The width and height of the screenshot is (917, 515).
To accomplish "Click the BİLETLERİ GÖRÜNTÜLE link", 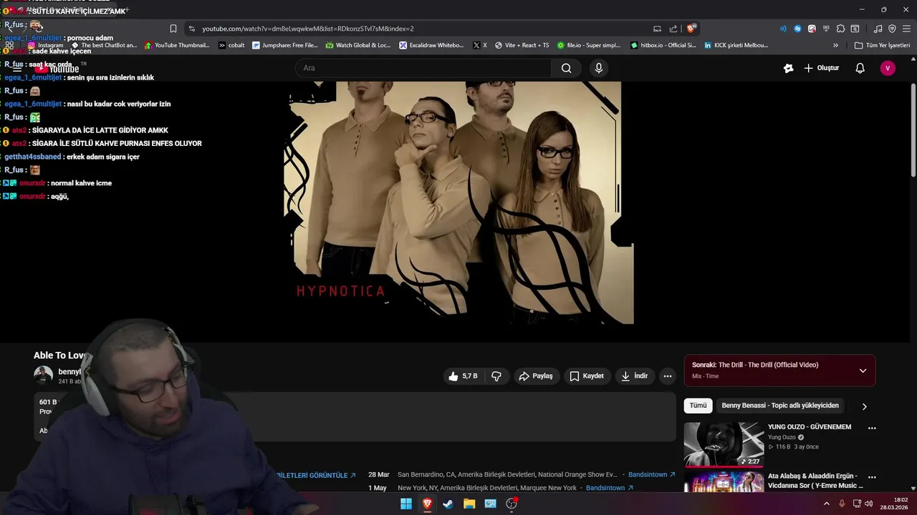I will click(316, 475).
